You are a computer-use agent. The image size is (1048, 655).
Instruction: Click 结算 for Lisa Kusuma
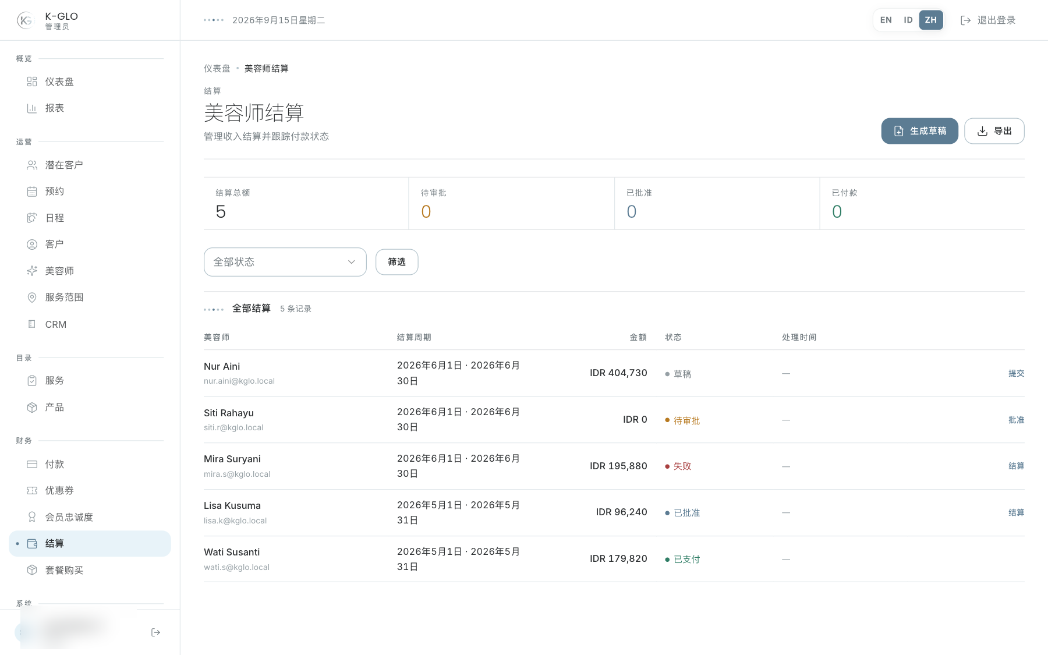pyautogui.click(x=1016, y=512)
